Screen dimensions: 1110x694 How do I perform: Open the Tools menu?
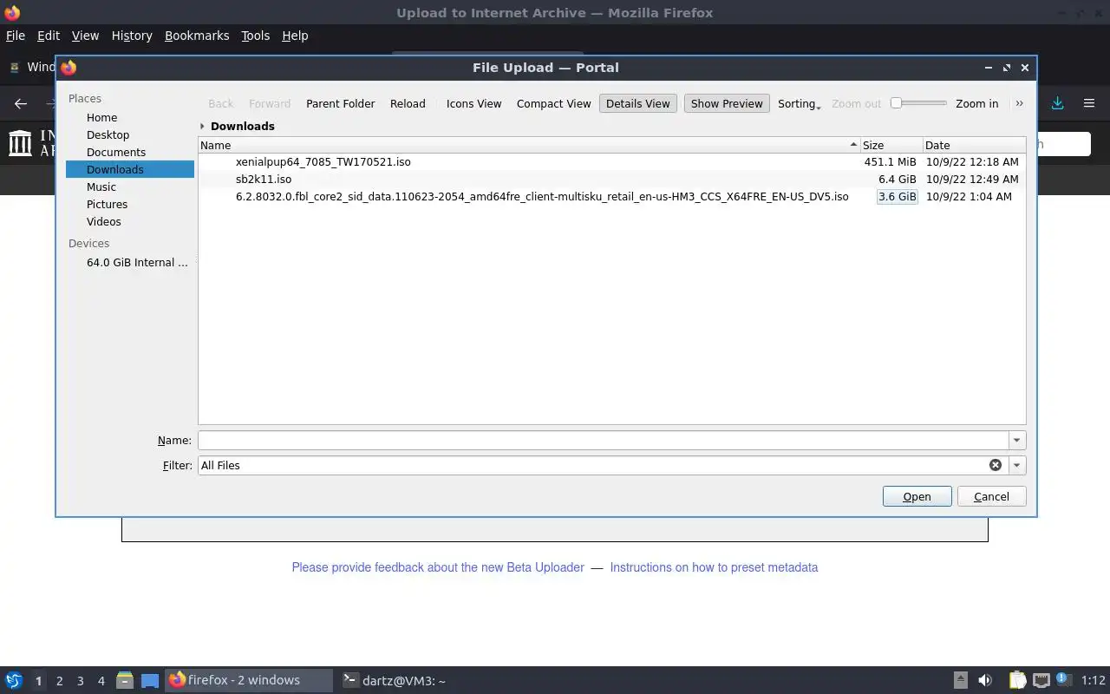[255, 36]
